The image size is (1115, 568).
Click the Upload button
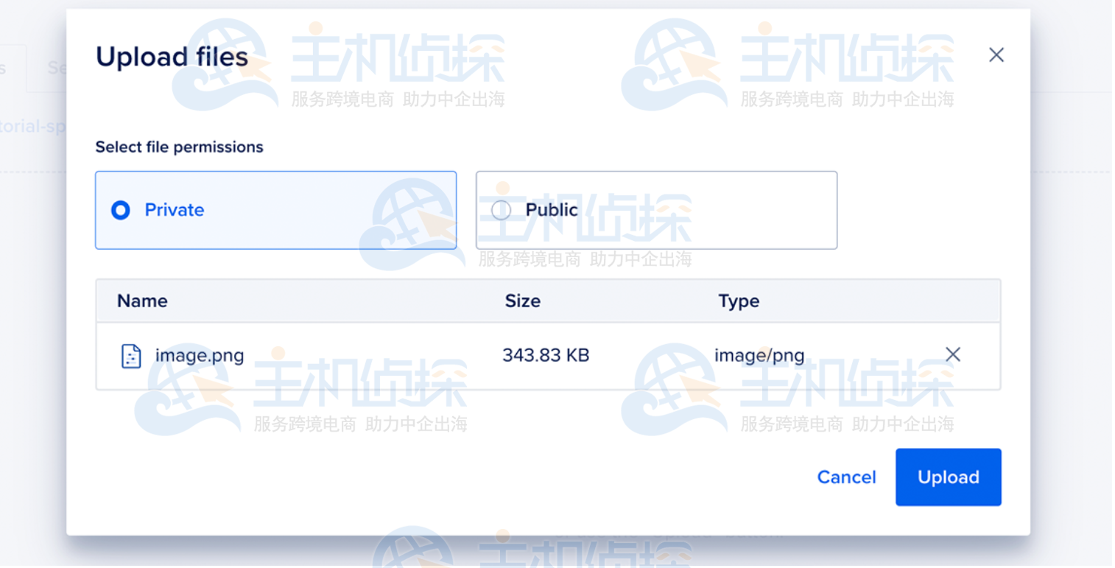949,477
